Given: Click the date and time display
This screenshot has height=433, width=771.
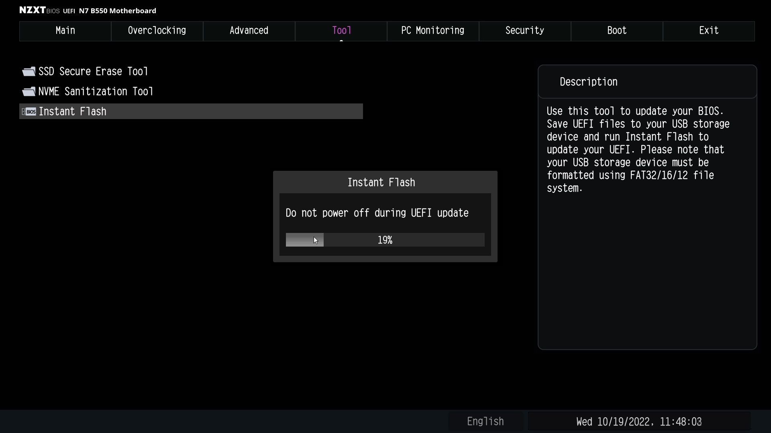Looking at the screenshot, I should tap(639, 421).
